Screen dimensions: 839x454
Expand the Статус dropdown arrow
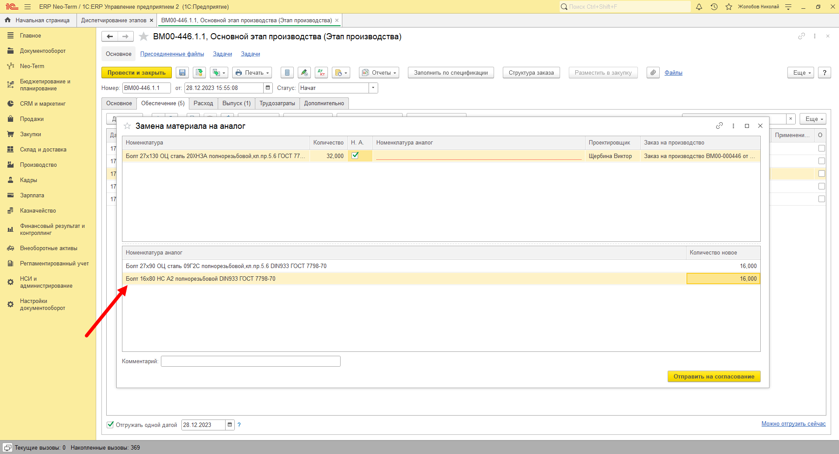pos(373,88)
